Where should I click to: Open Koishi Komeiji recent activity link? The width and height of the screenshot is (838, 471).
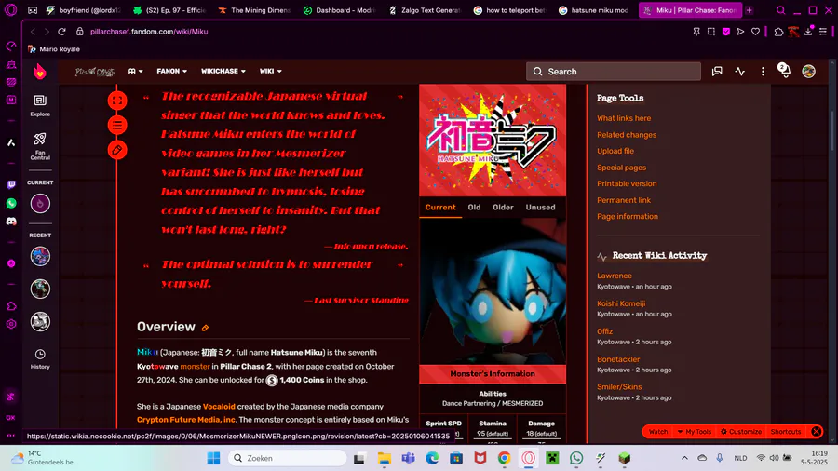(621, 303)
